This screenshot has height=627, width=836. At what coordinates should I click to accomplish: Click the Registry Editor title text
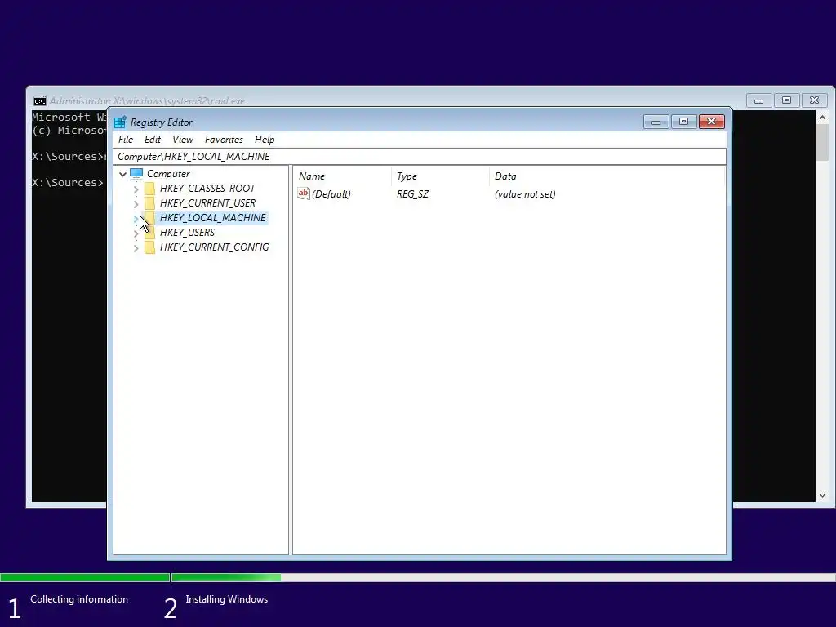coord(161,122)
